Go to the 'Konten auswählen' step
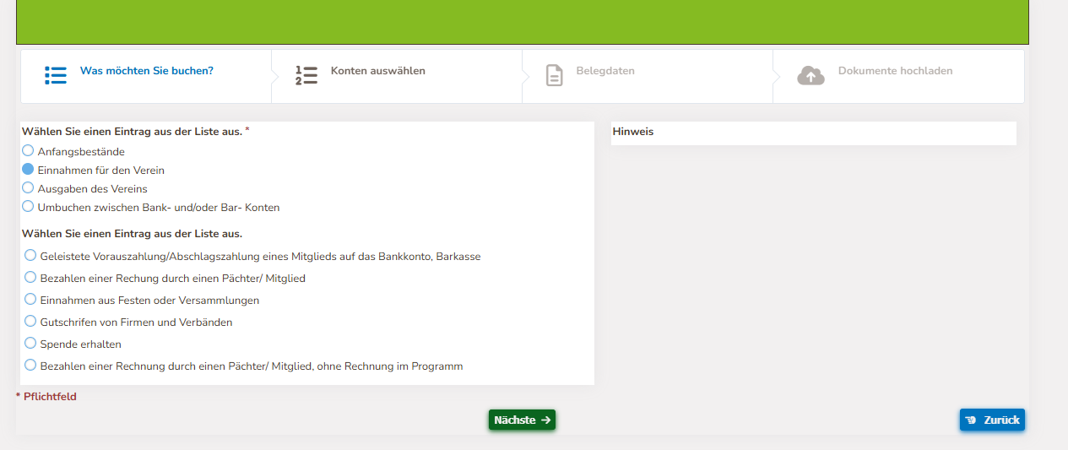Screen dimensions: 1068x450 [377, 71]
